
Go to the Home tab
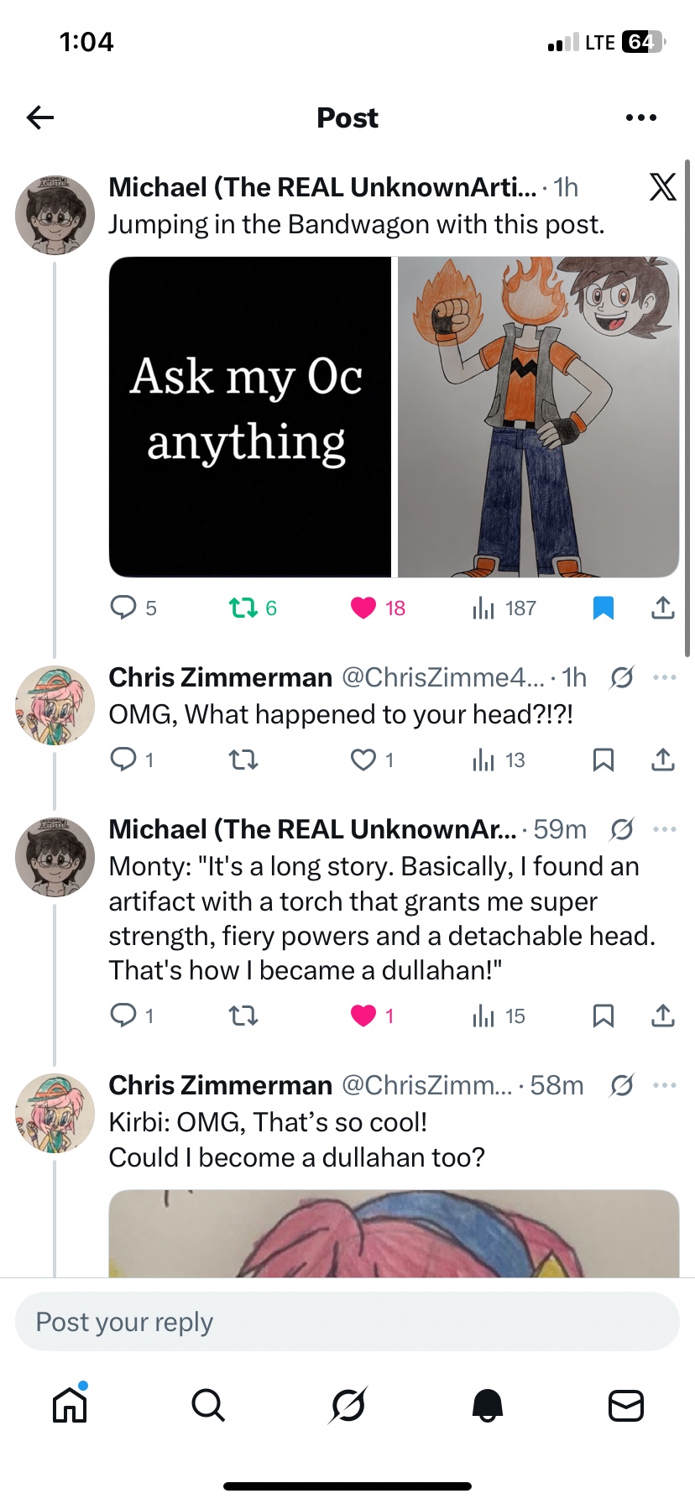[x=70, y=1404]
